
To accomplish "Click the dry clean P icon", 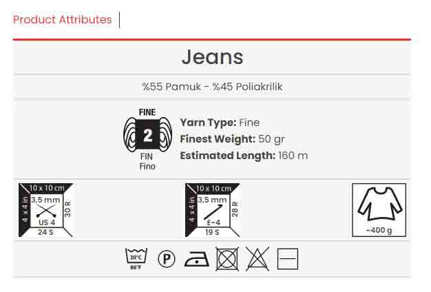I will point(167,259).
